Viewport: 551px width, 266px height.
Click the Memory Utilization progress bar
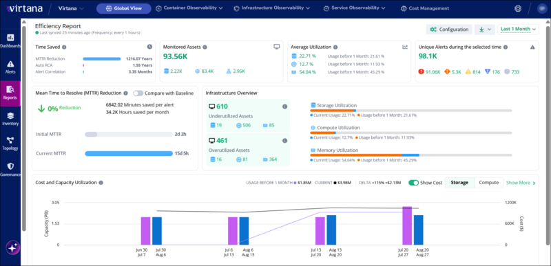pyautogui.click(x=410, y=155)
